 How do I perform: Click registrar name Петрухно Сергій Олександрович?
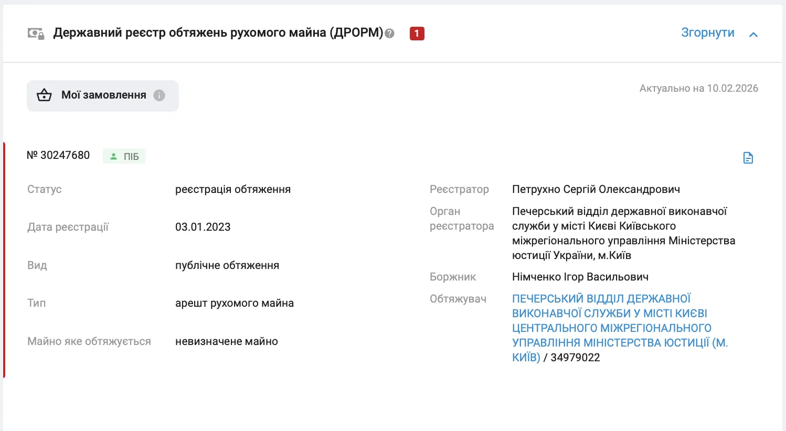pyautogui.click(x=596, y=189)
